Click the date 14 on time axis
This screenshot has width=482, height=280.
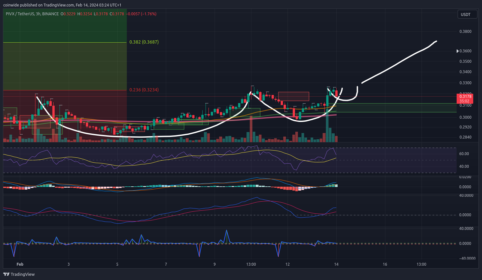(336, 264)
